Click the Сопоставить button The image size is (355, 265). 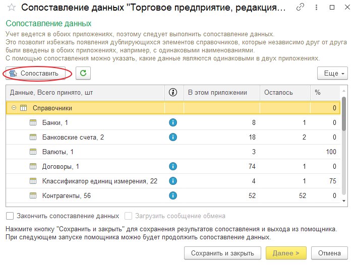(35, 73)
